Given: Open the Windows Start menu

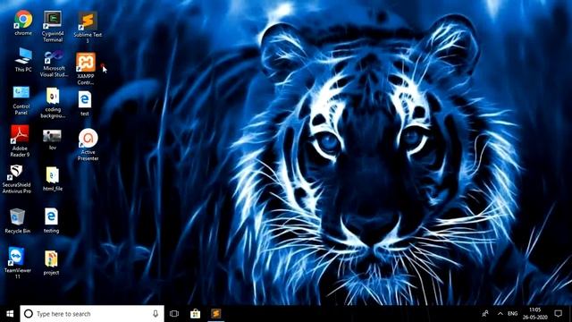Looking at the screenshot, I should (x=10, y=314).
